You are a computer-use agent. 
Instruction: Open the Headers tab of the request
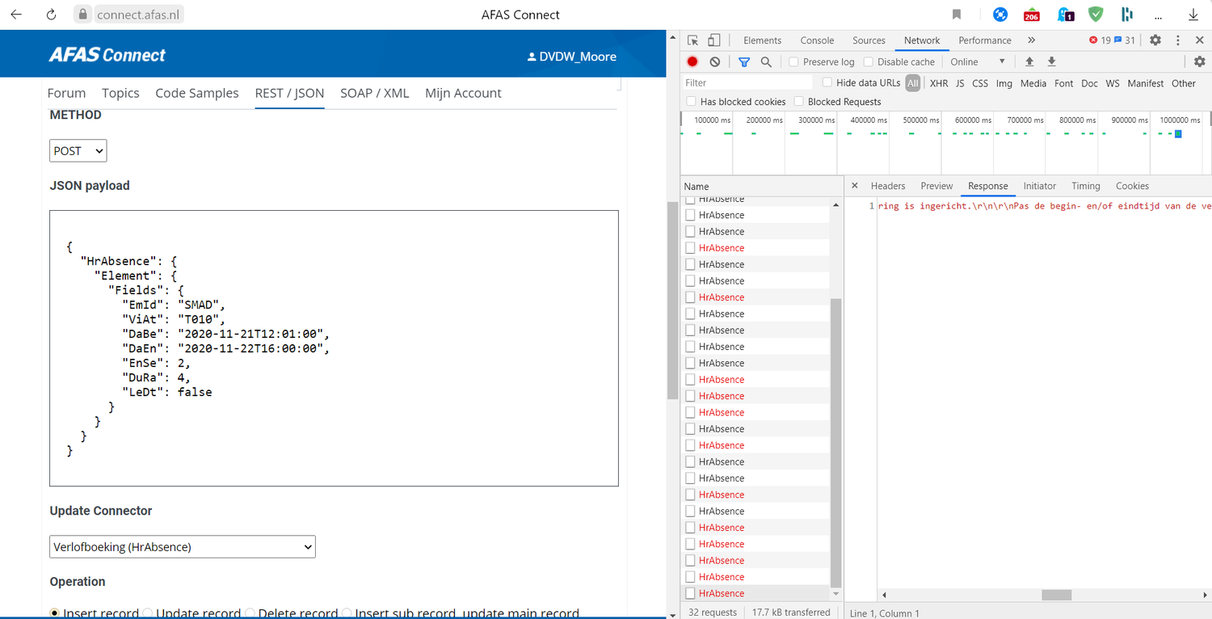tap(888, 186)
